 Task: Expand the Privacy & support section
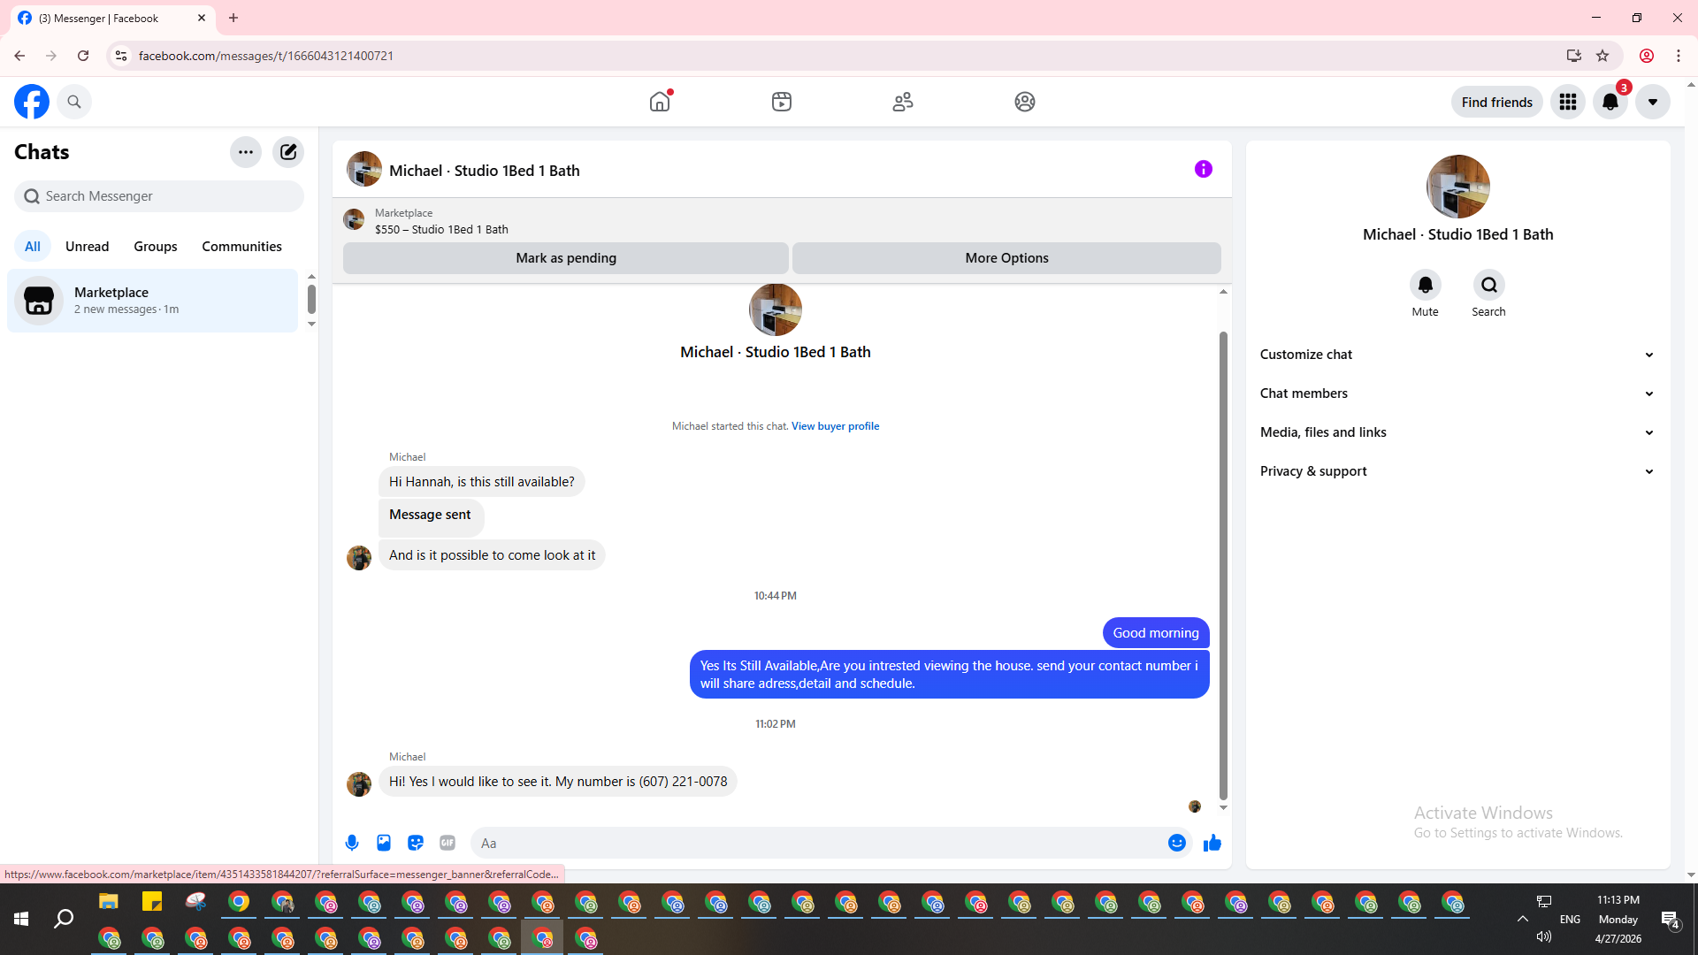pos(1457,471)
